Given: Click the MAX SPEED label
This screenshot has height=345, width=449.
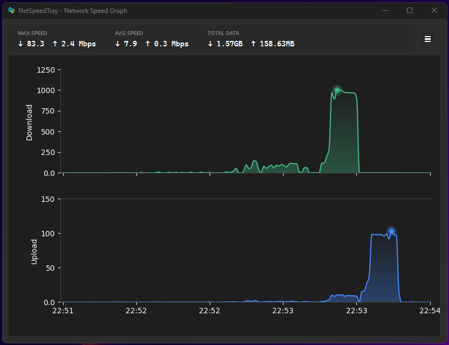Looking at the screenshot, I should coord(32,33).
